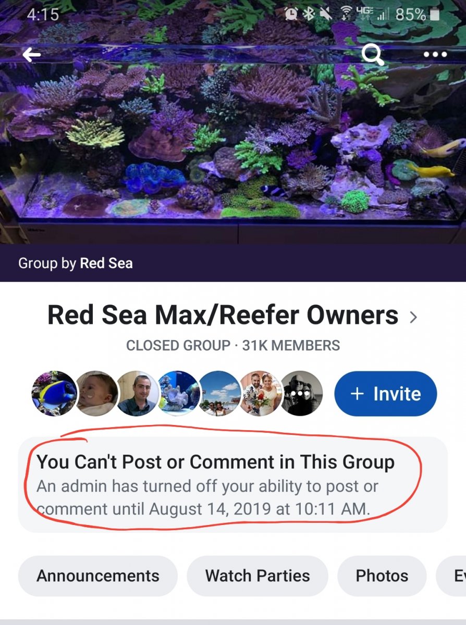Image resolution: width=466 pixels, height=625 pixels.
Task: Tap the alarm icon in status bar
Action: pos(292,14)
